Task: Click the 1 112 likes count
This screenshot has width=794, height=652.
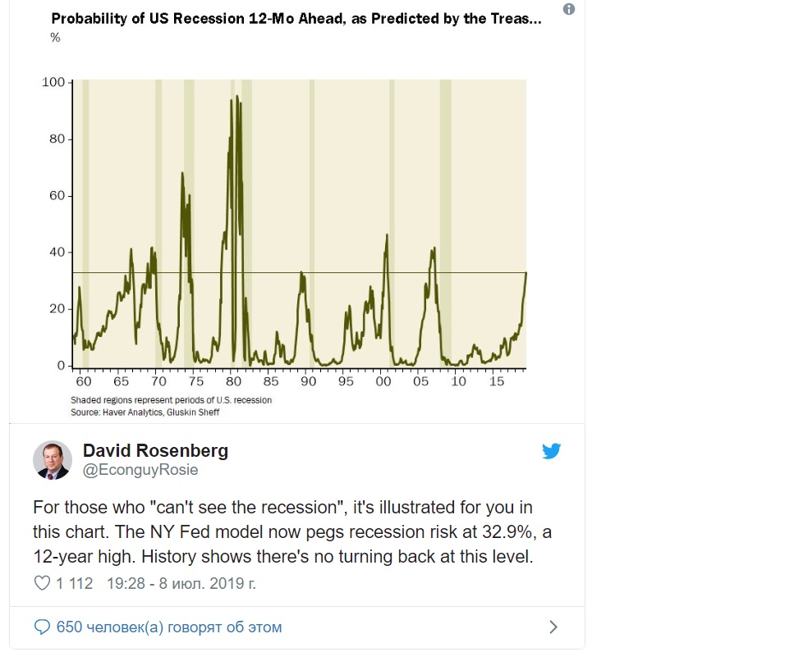Action: click(x=75, y=583)
